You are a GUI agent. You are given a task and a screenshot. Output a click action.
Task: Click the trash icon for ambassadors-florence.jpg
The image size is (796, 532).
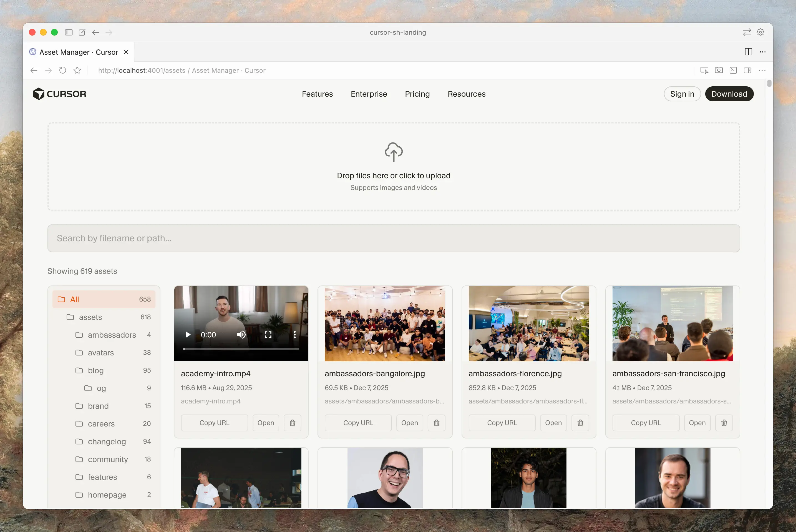coord(580,423)
